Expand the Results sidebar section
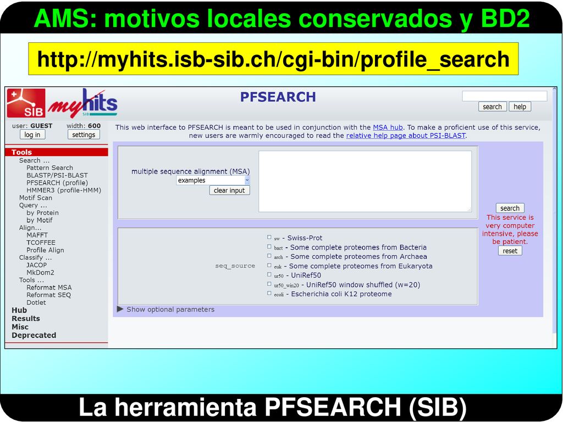Screen dimensions: 563x422 tap(26, 318)
